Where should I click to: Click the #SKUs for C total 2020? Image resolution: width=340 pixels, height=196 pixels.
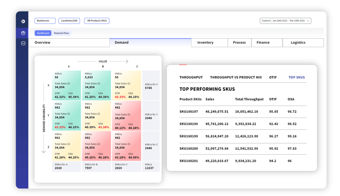coord(127,167)
